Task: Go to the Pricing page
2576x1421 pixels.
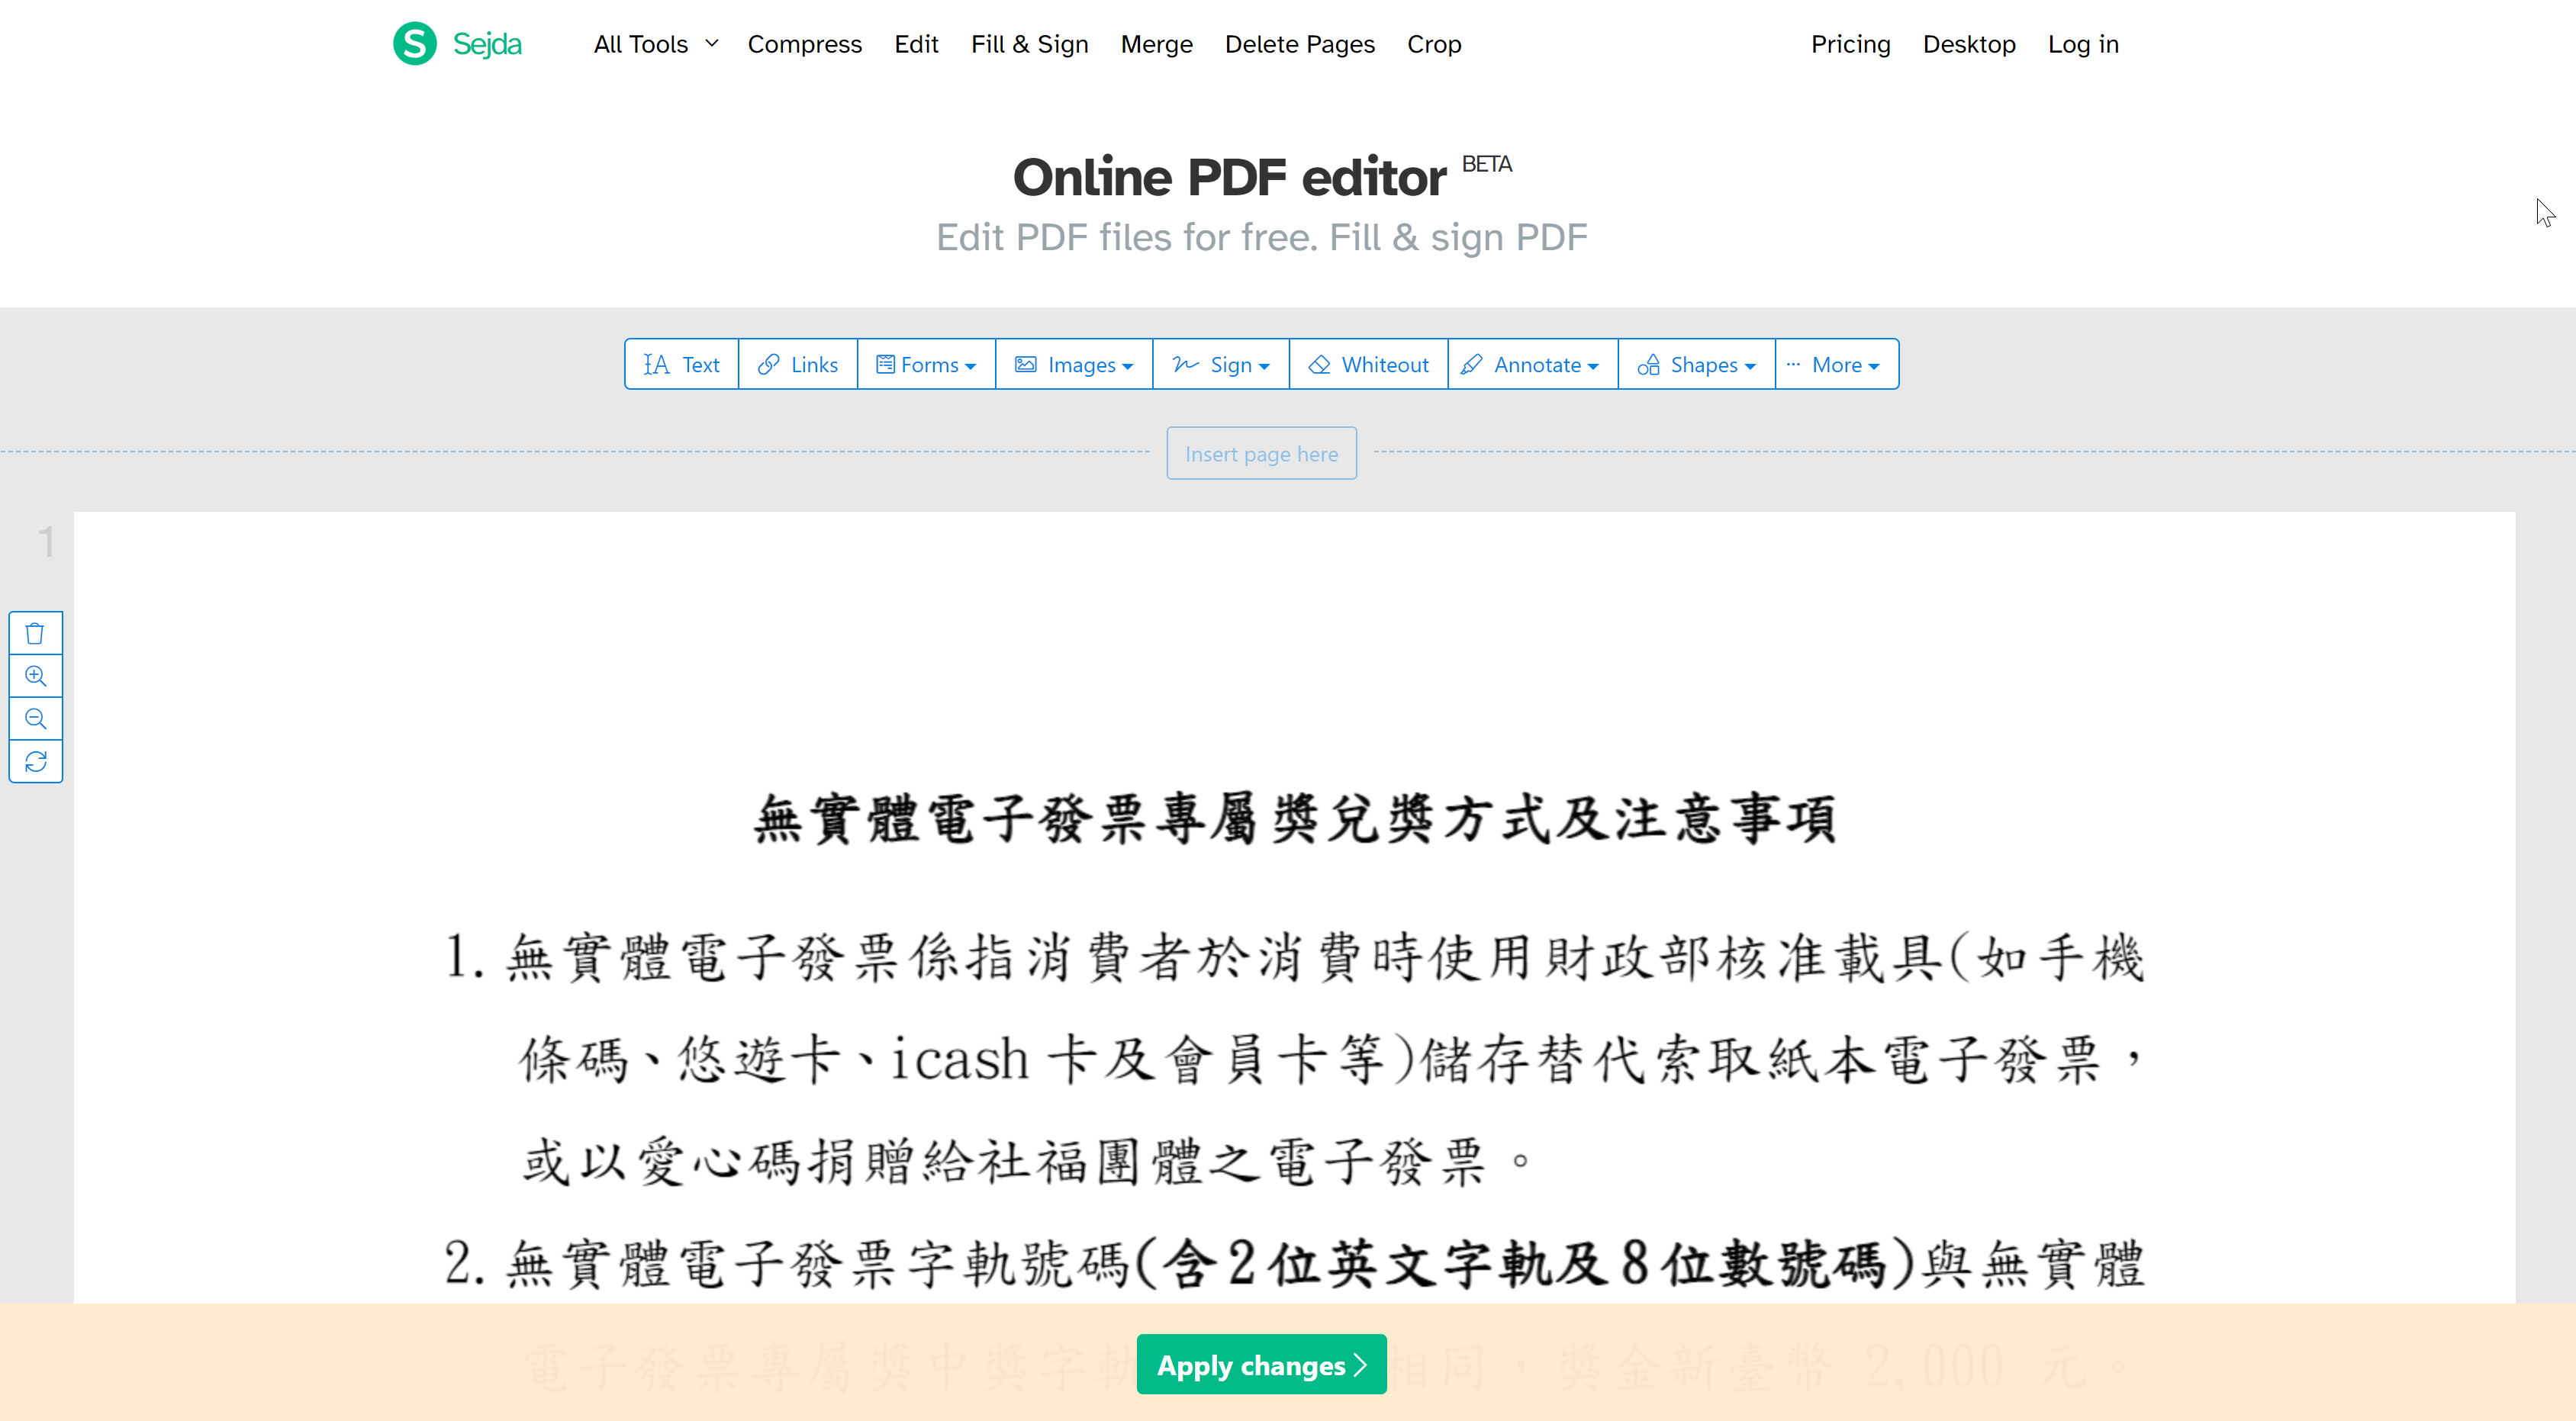Action: 1850,44
